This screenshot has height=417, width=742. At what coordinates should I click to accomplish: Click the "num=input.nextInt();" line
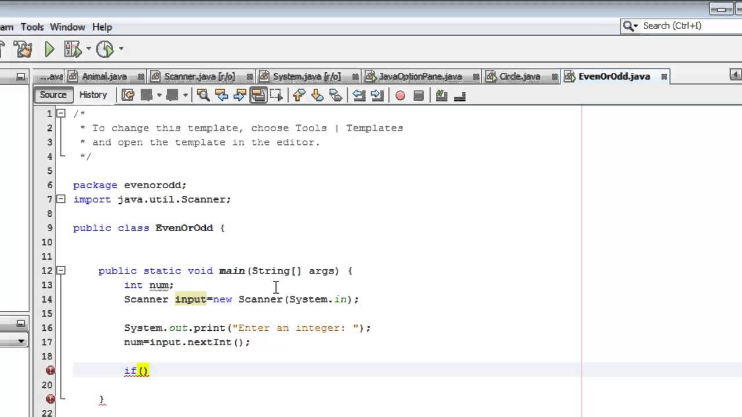(187, 342)
